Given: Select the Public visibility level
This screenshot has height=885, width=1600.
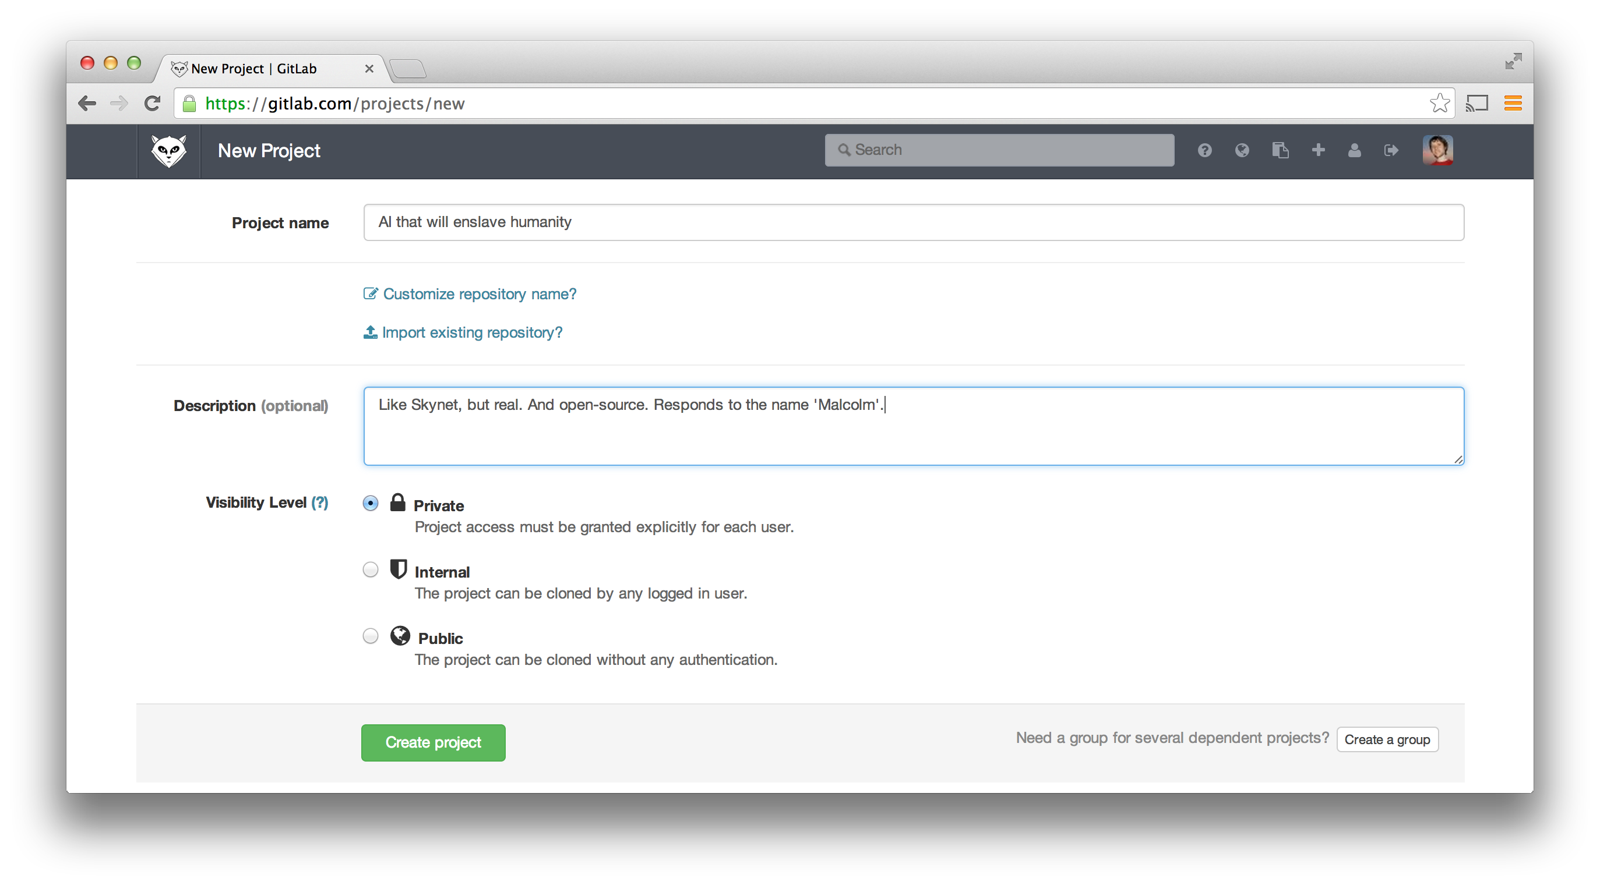Looking at the screenshot, I should coord(370,636).
